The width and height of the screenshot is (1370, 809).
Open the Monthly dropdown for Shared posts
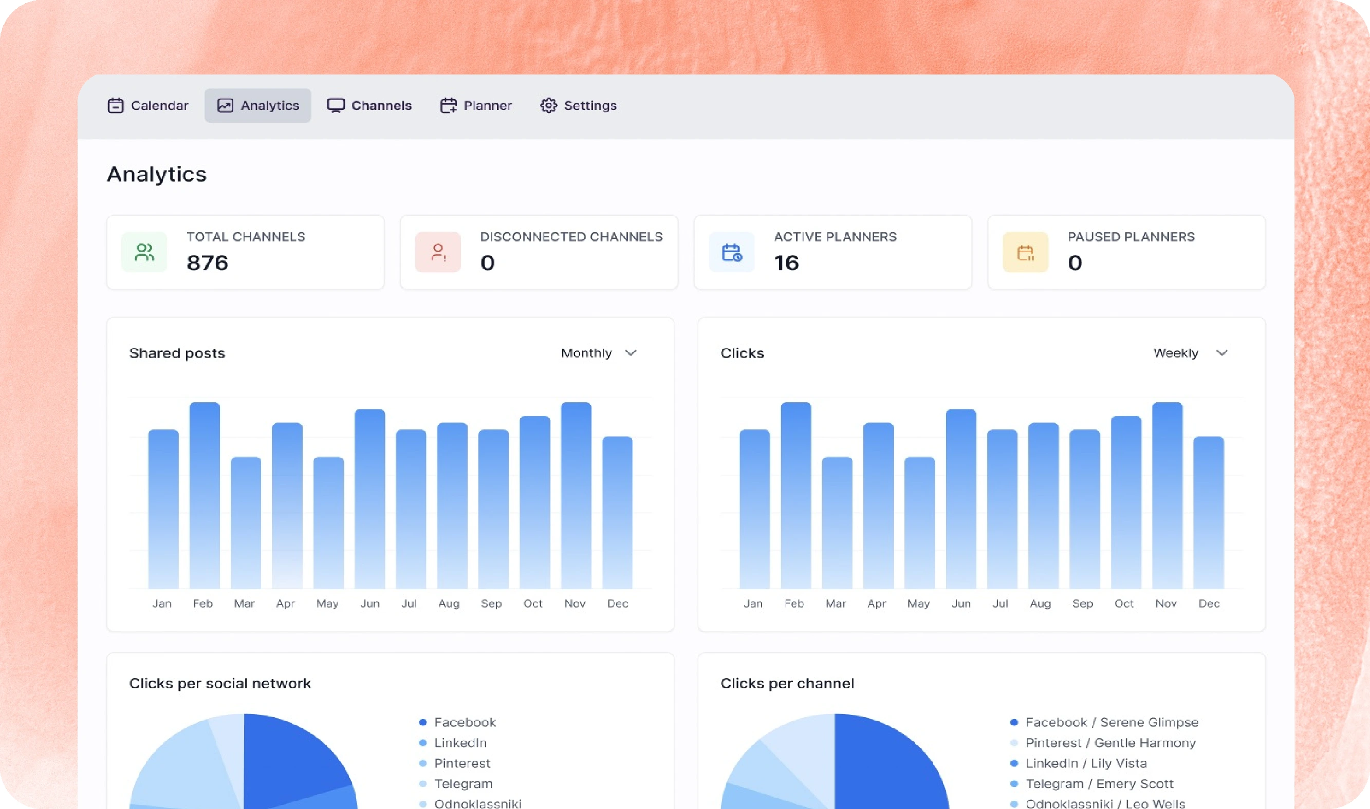pos(599,353)
